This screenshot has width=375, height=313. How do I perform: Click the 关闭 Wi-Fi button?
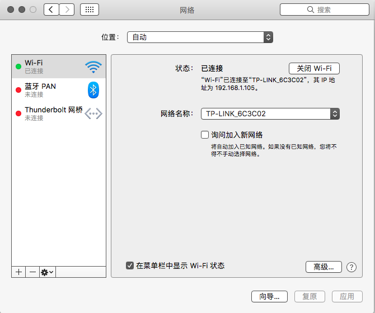314,69
